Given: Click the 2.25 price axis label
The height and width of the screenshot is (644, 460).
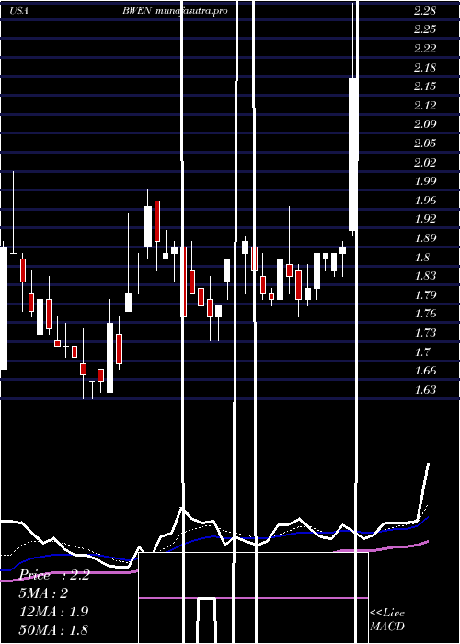Looking at the screenshot, I should click(425, 29).
